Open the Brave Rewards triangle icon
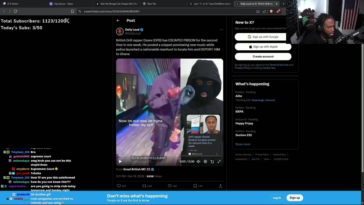 point(278,11)
